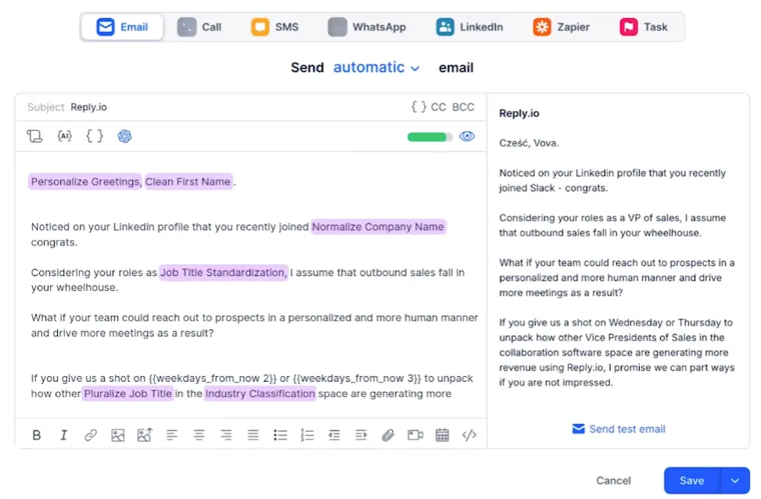
Task: Insert a video into the email
Action: [415, 435]
